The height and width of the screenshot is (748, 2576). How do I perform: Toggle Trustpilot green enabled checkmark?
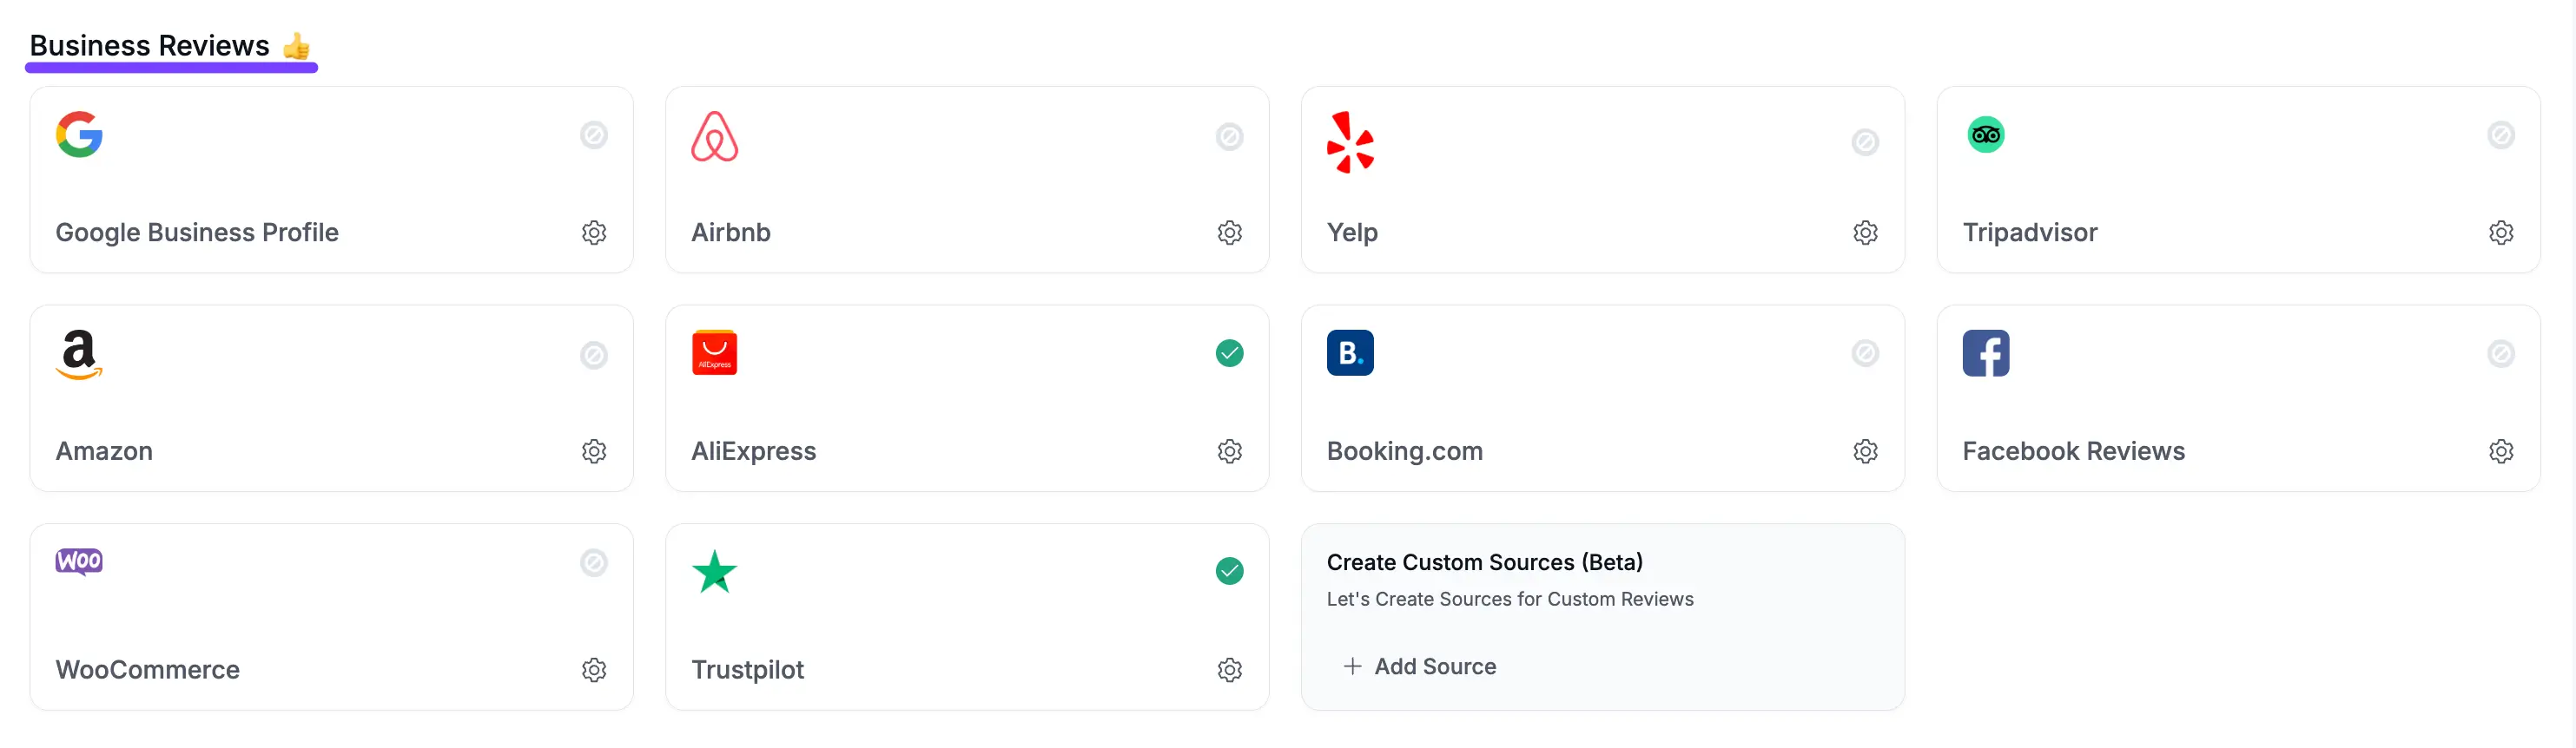point(1230,571)
